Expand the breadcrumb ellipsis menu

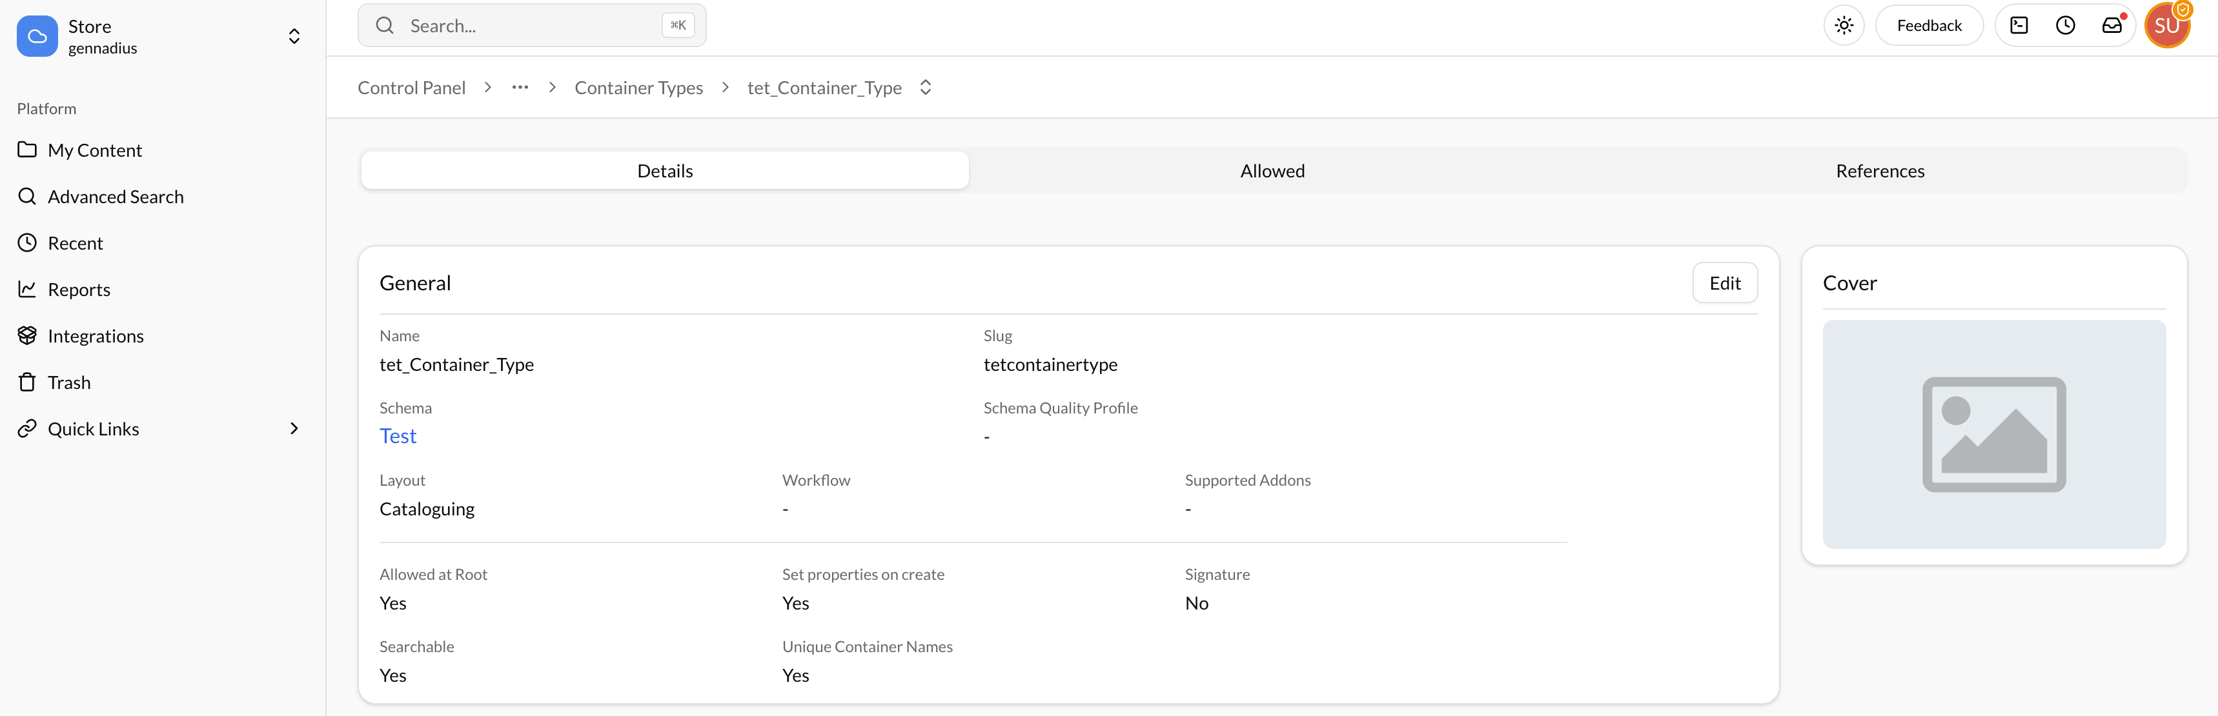coord(520,88)
